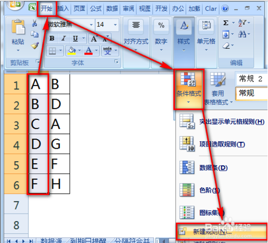Select cell containing G in column B
The width and height of the screenshot is (268, 243).
[59, 144]
